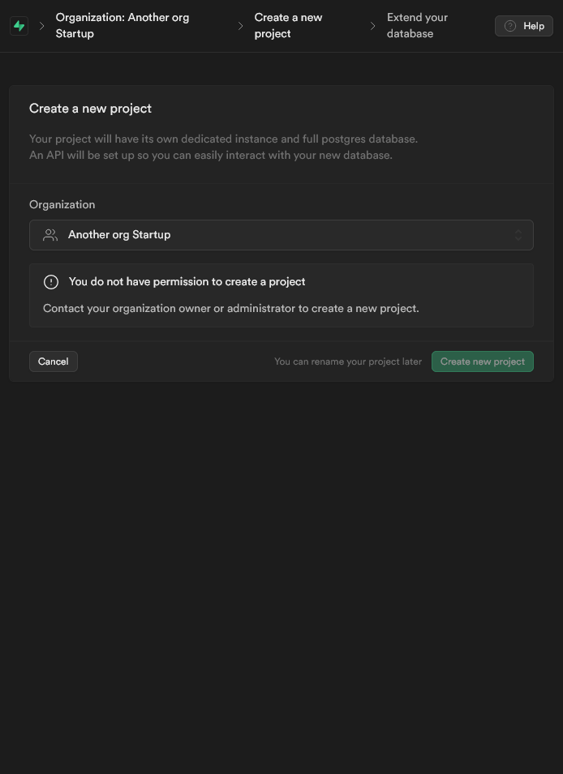
Task: Open the 'Organization: Another org Startup' breadcrumb
Action: (x=122, y=26)
